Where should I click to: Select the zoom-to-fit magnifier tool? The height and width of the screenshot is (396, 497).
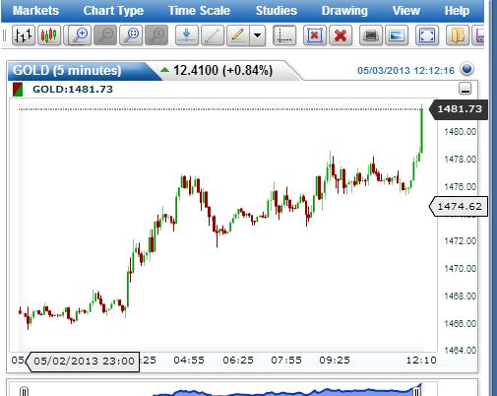[131, 34]
